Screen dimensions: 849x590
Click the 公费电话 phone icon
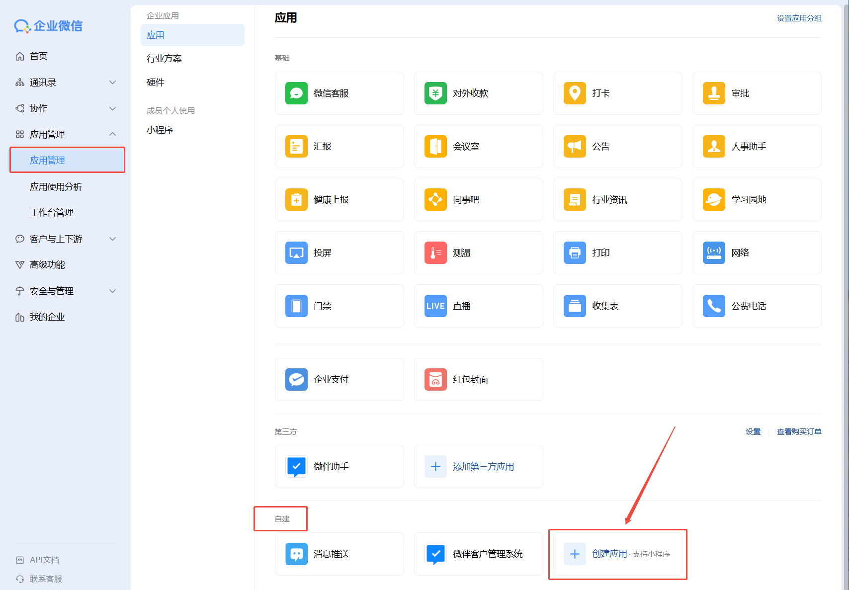(x=714, y=306)
